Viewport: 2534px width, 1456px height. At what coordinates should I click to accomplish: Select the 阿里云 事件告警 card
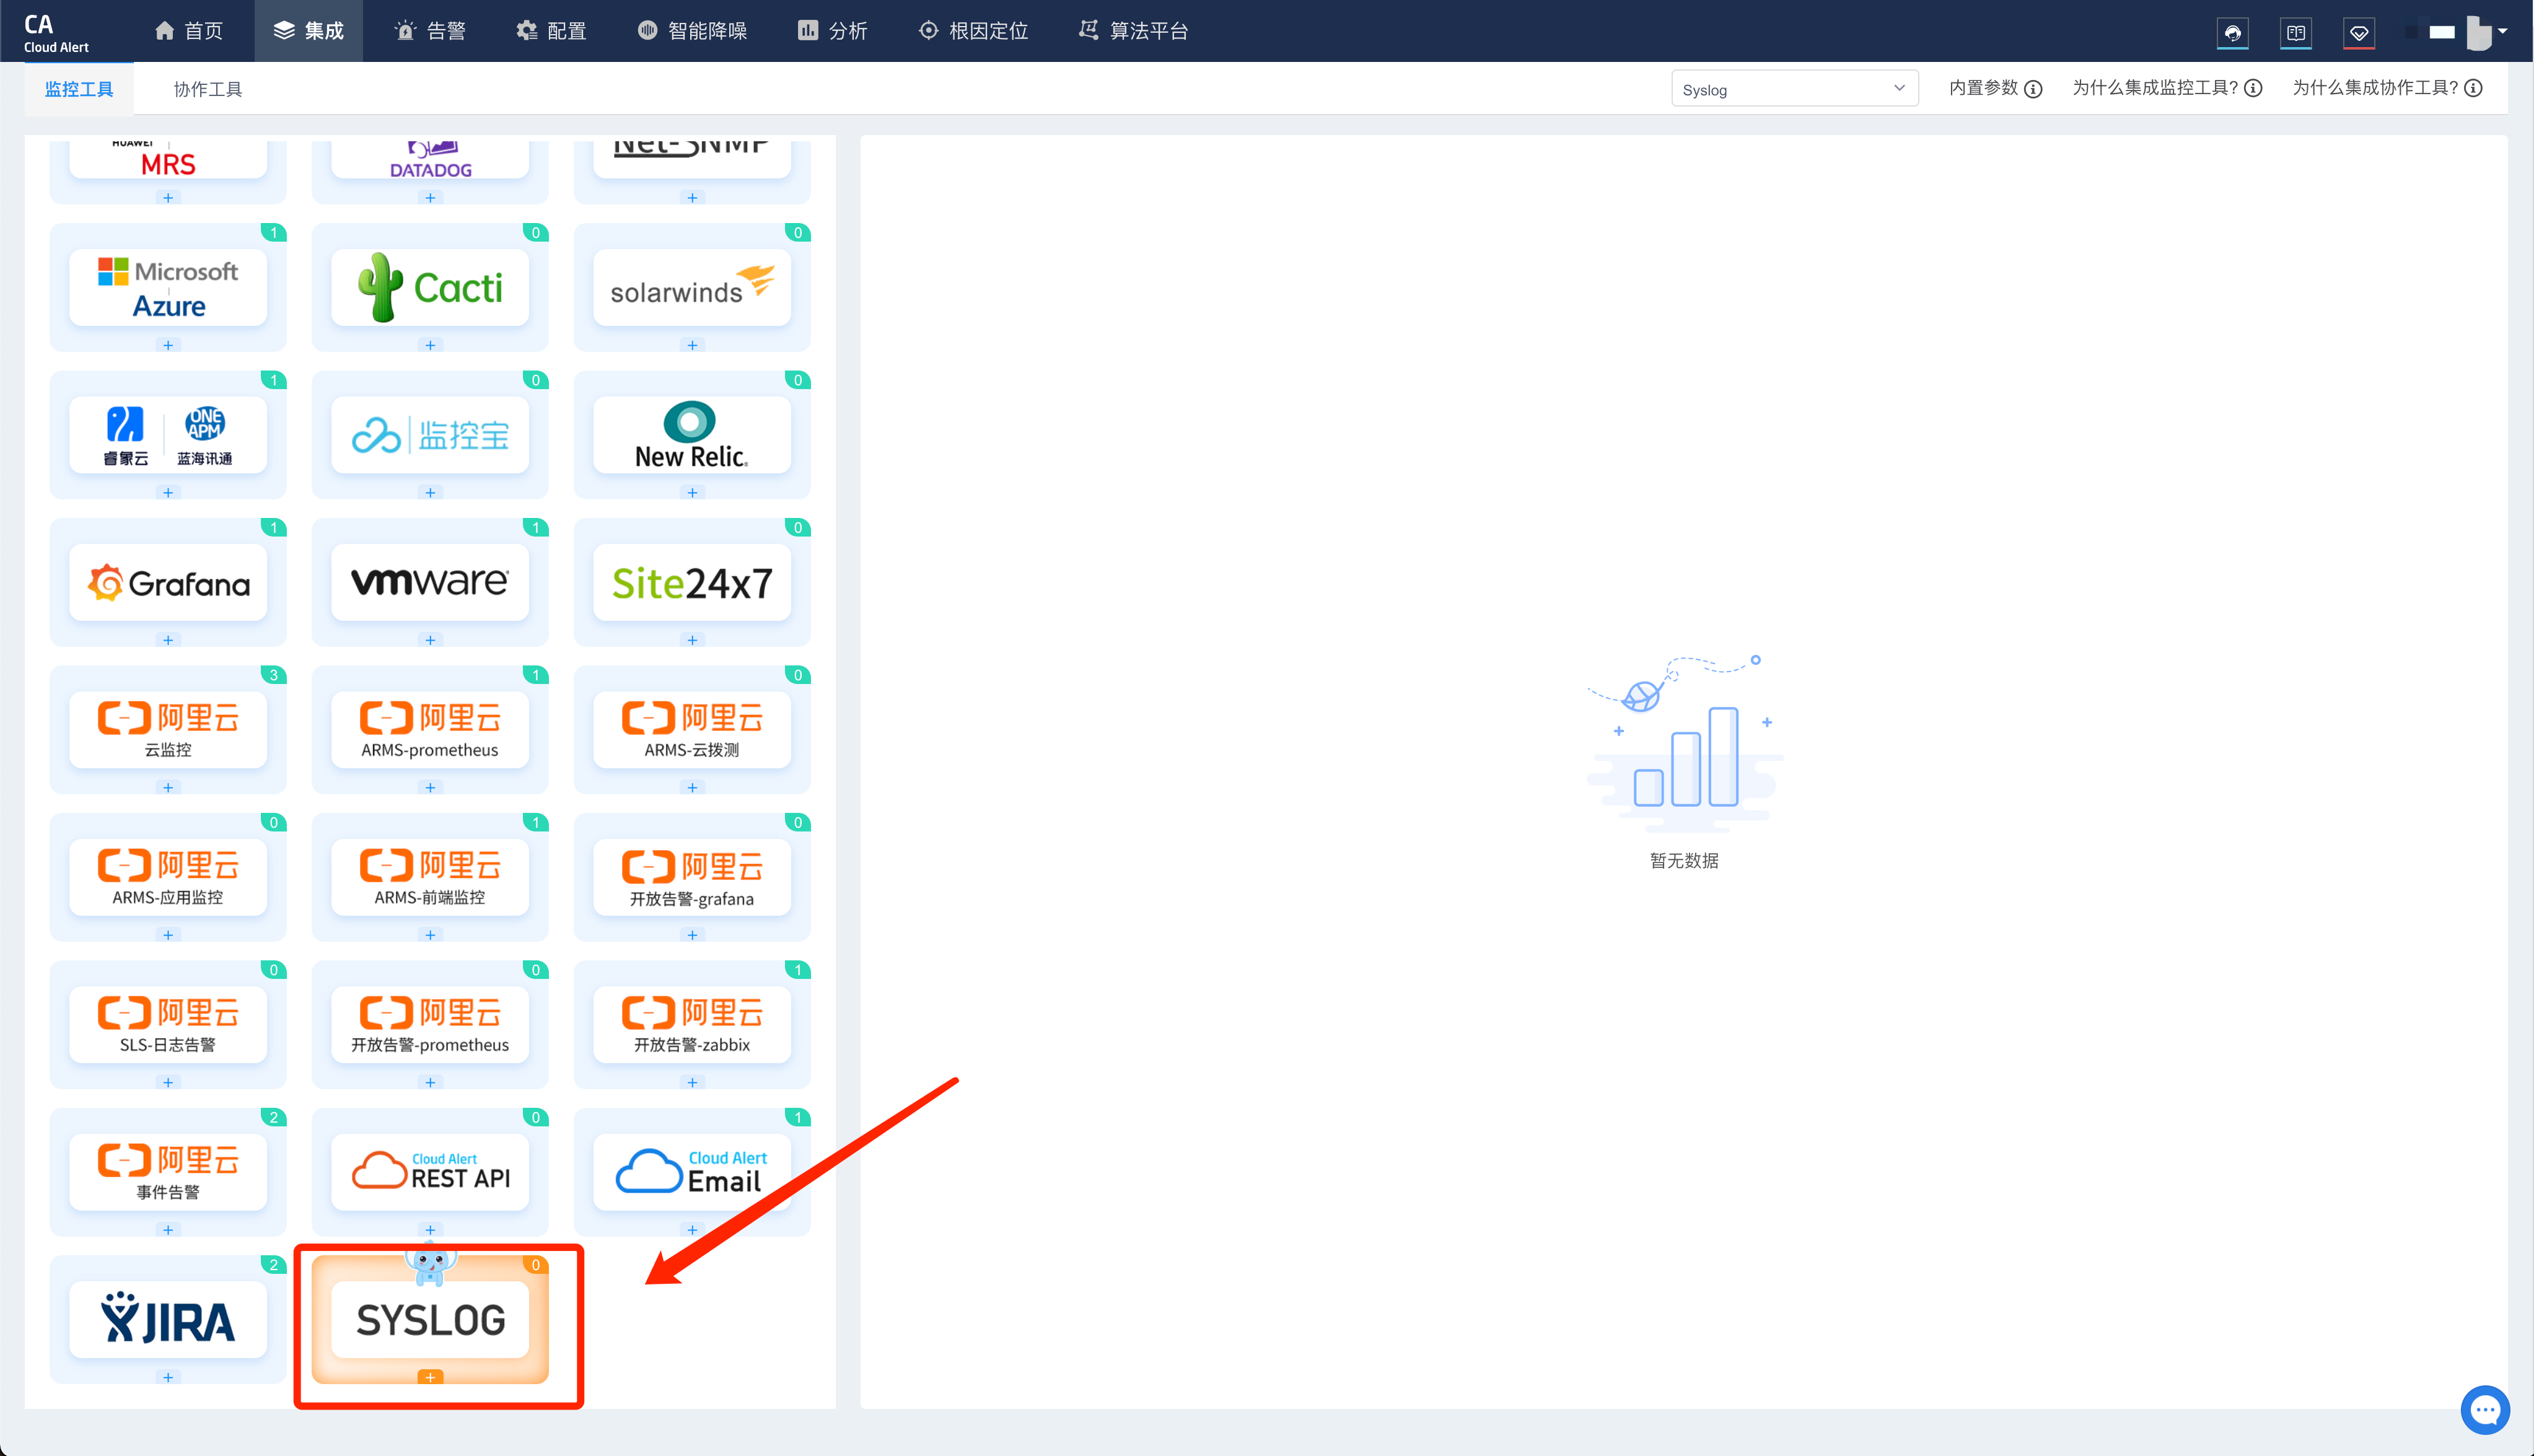pyautogui.click(x=168, y=1173)
